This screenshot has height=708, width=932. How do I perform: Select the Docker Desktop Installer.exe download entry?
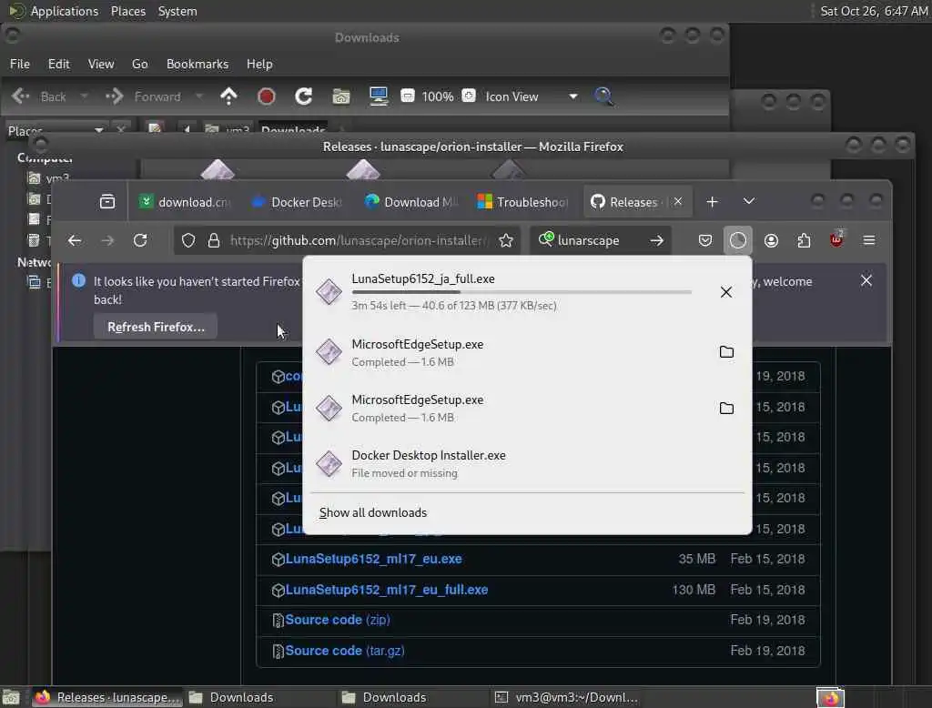click(x=527, y=464)
